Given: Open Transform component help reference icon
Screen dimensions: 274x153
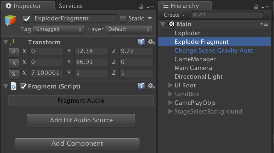Looking at the screenshot, I should point(141,42).
